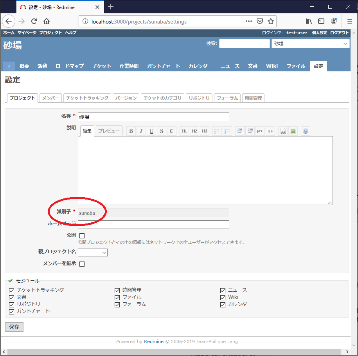This screenshot has width=358, height=356.
Task: Open test-user profile link
Action: point(297,33)
